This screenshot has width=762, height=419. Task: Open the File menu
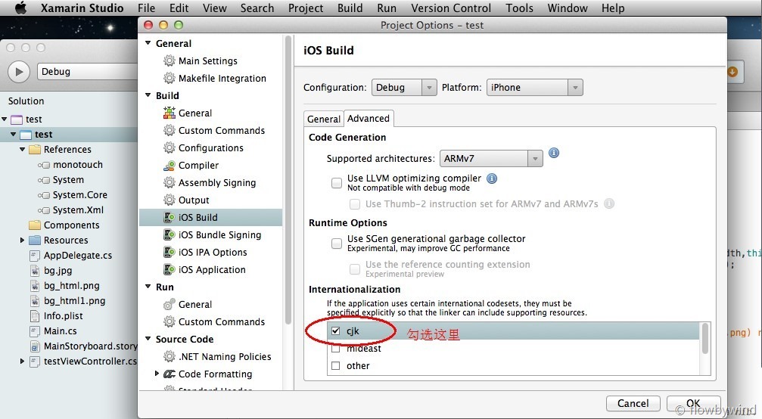tap(146, 8)
